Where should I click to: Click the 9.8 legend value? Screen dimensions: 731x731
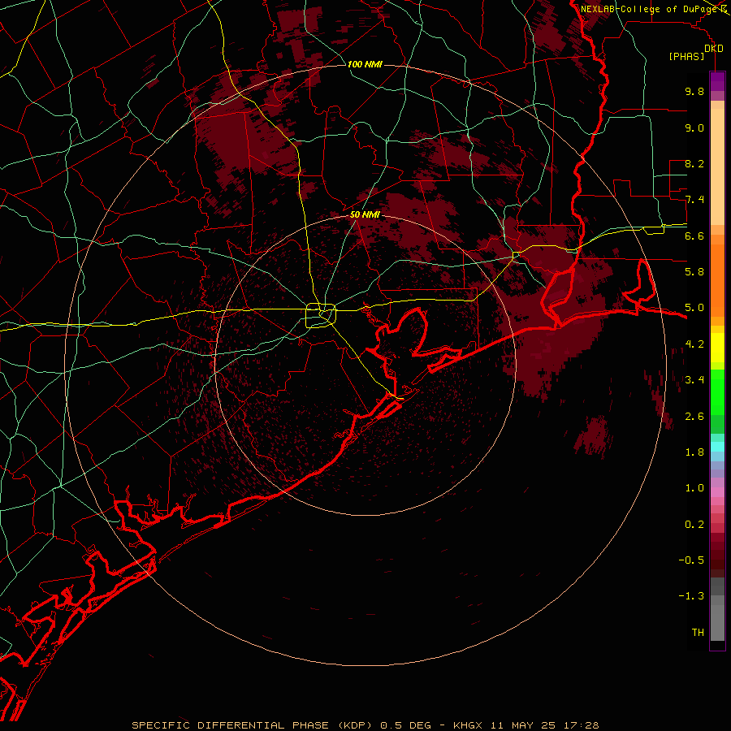[694, 91]
